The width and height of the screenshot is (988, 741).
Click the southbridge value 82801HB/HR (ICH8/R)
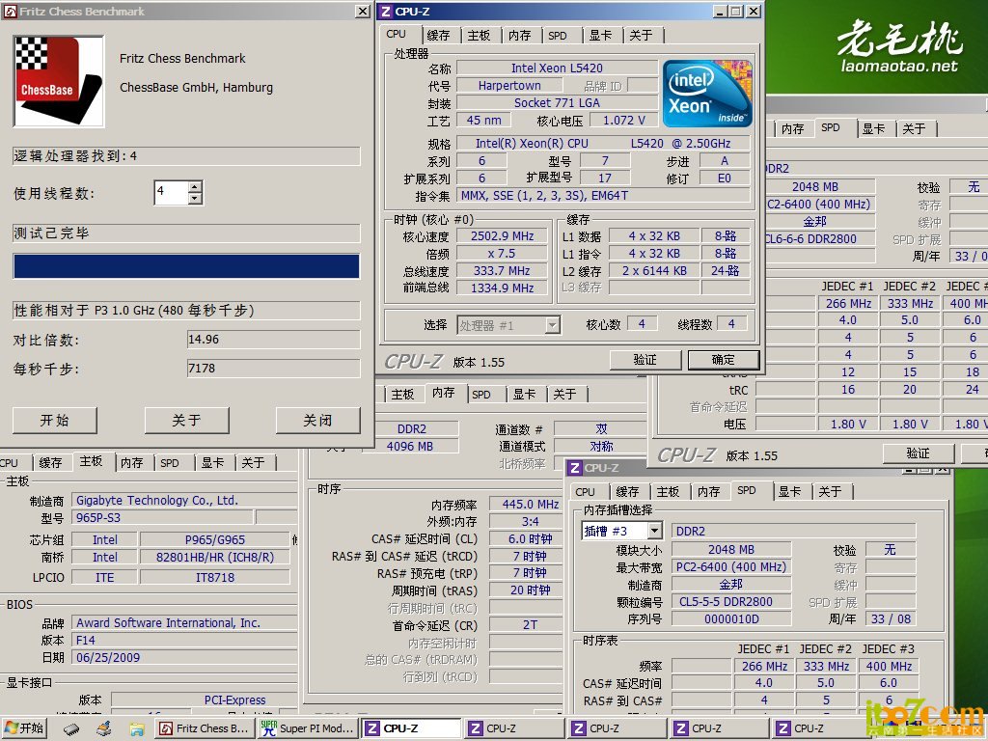tap(215, 557)
